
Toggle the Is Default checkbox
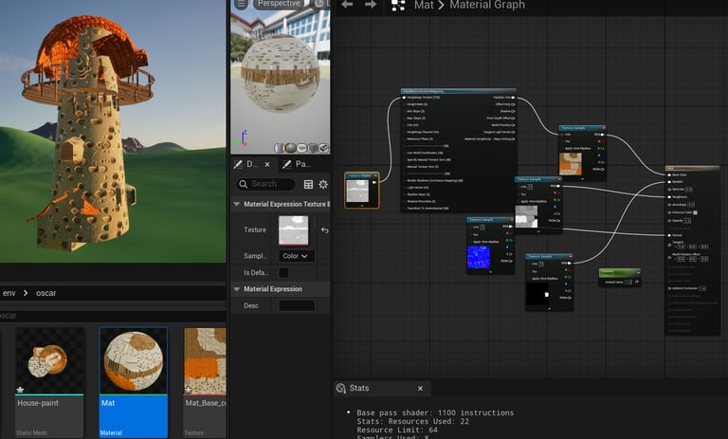click(x=282, y=272)
